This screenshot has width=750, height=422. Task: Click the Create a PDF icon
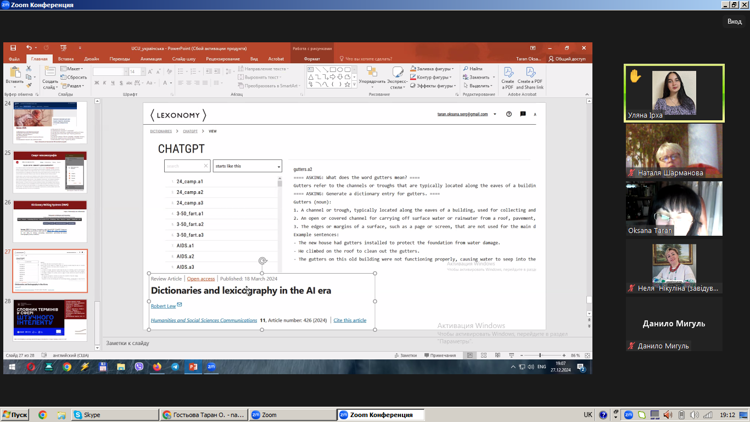point(508,77)
